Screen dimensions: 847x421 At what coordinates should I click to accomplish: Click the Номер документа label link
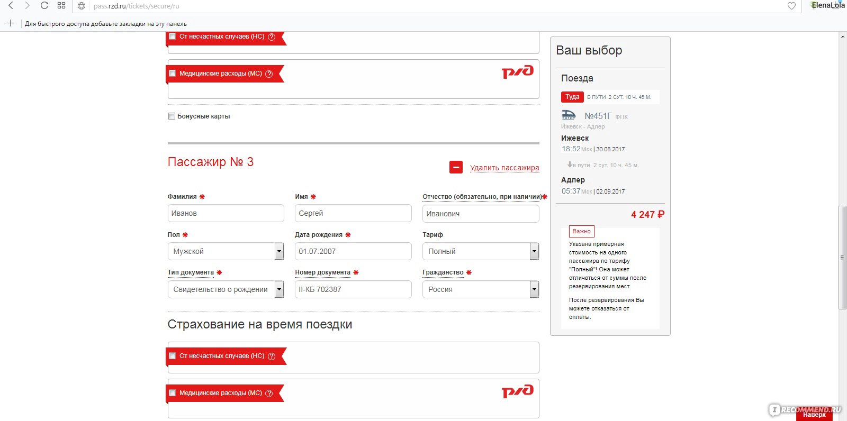(x=323, y=272)
